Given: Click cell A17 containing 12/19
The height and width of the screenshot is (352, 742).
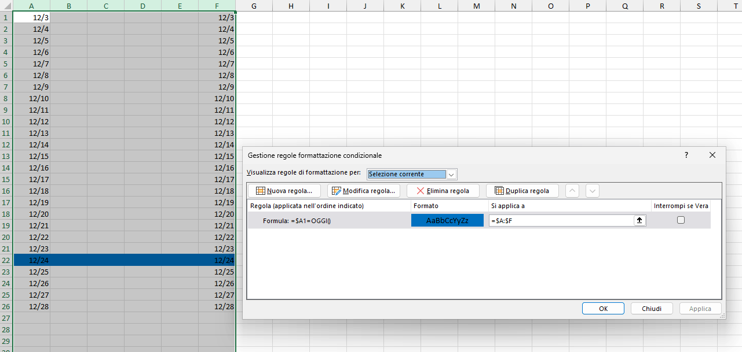Looking at the screenshot, I should (31, 202).
